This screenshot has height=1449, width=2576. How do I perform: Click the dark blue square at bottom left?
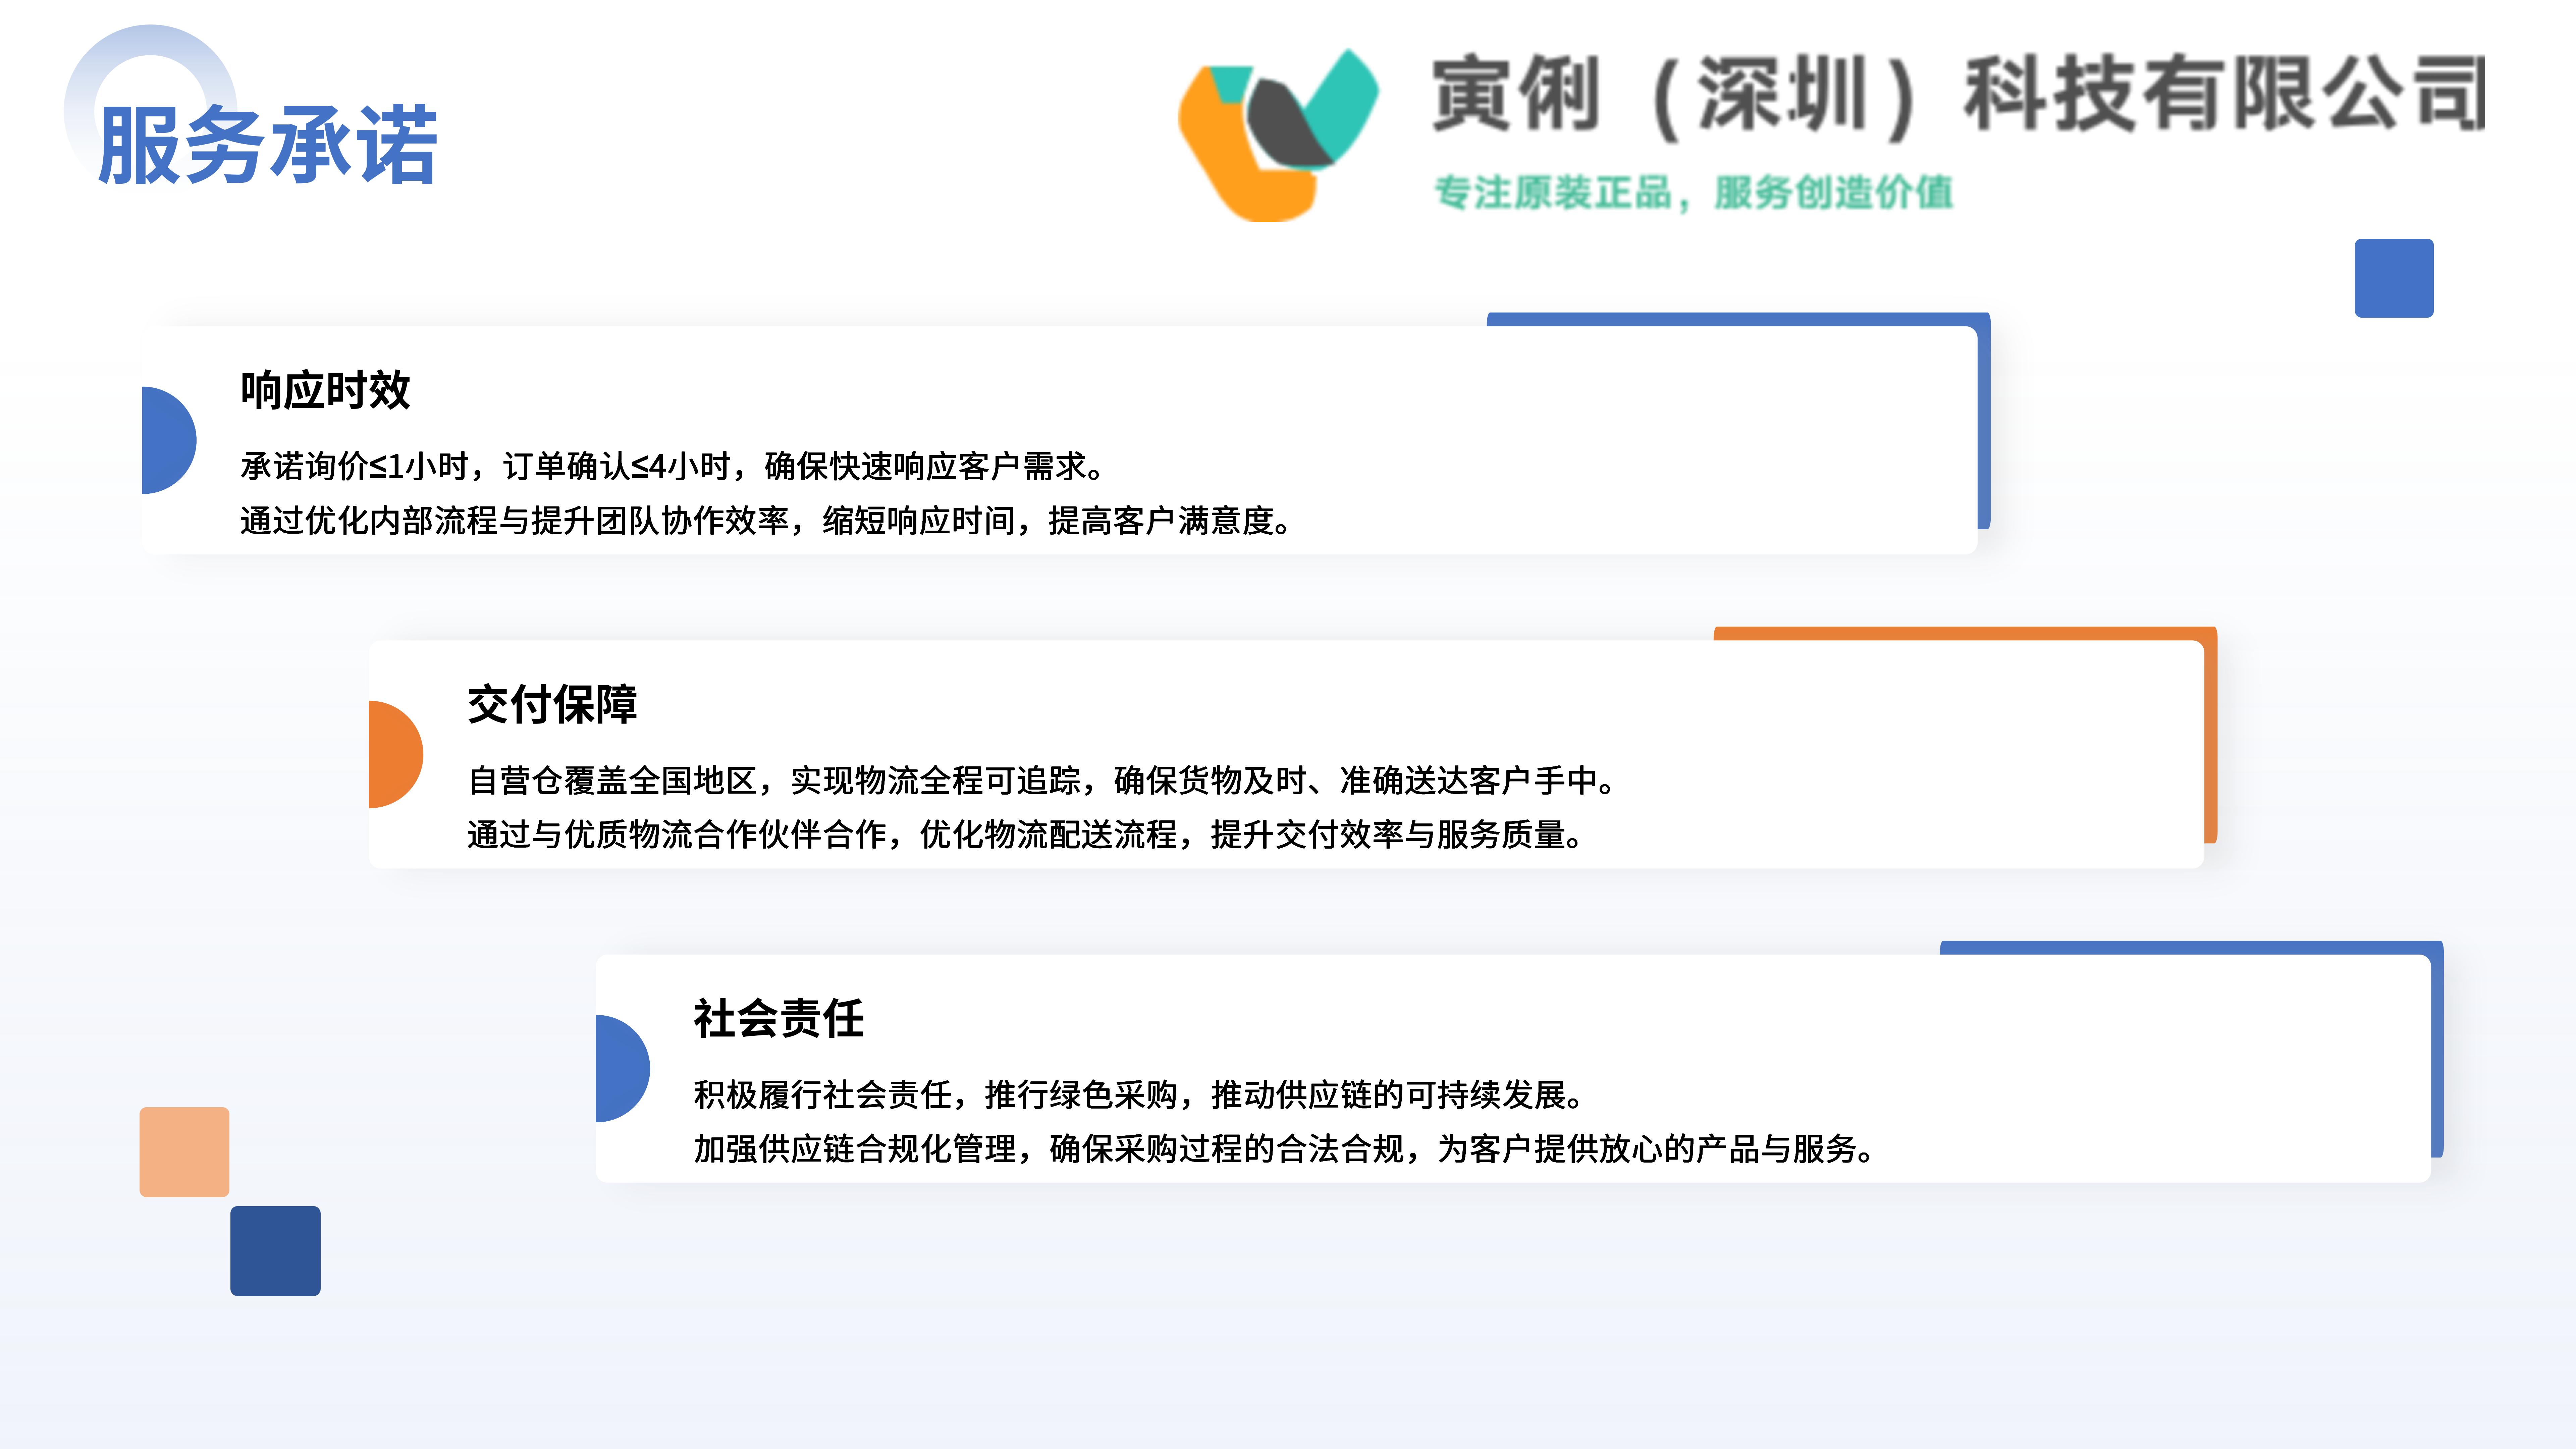[275, 1251]
